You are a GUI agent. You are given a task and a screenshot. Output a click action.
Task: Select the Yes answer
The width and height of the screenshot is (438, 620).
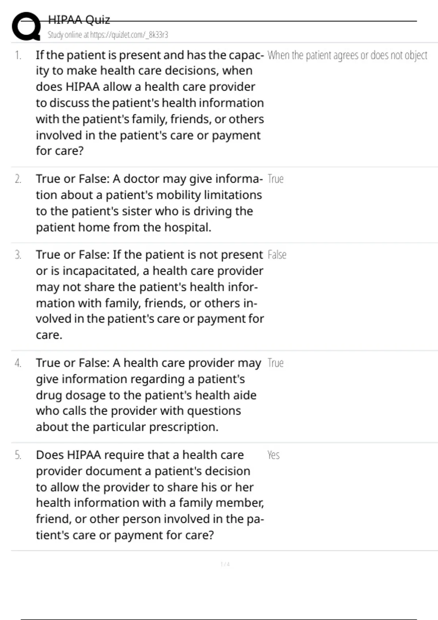pyautogui.click(x=273, y=455)
